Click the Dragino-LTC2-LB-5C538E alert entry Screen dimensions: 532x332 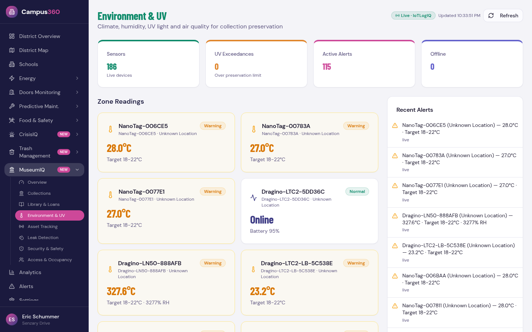pyautogui.click(x=455, y=253)
